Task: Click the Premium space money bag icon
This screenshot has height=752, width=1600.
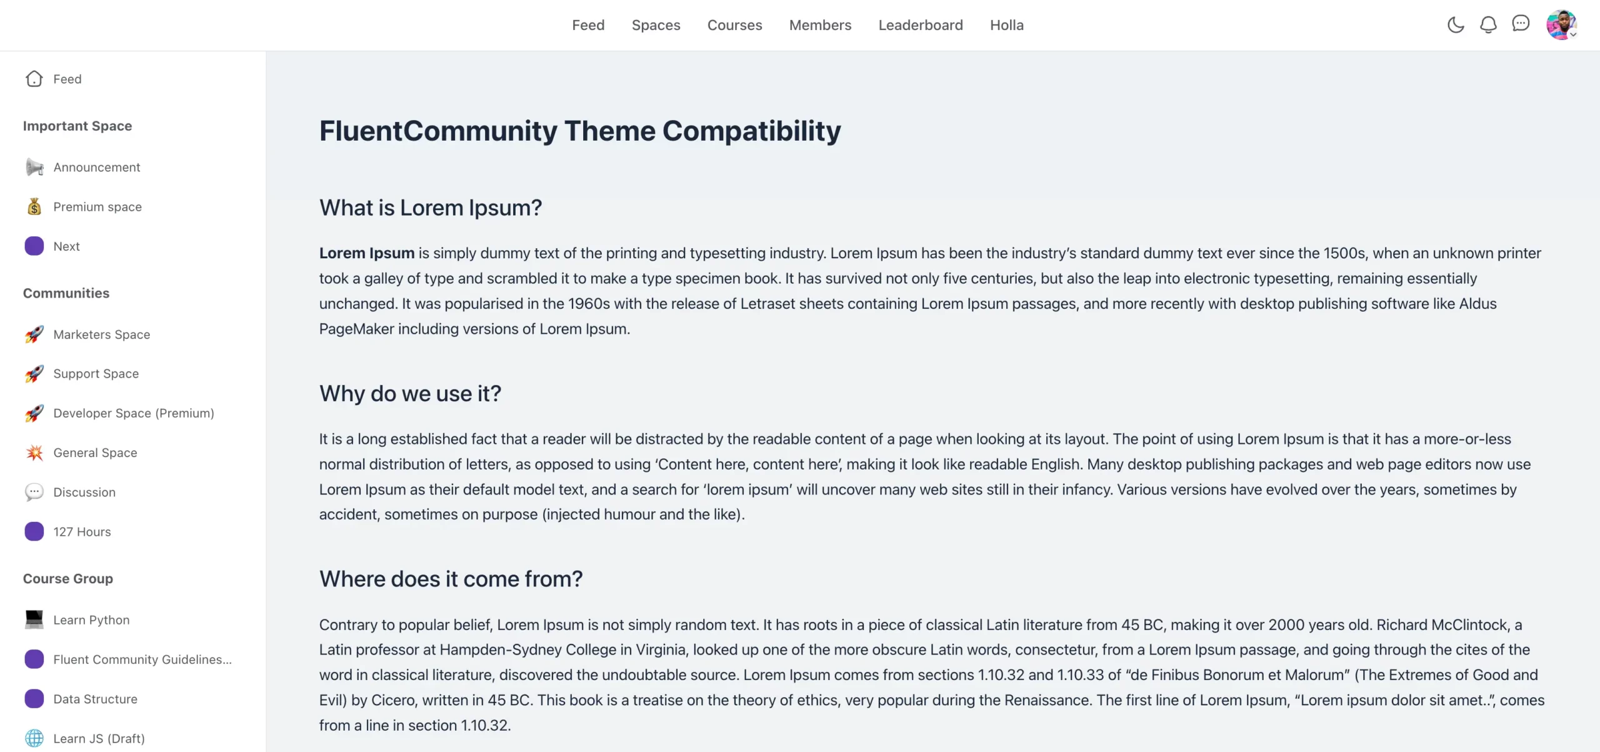Action: click(x=34, y=206)
